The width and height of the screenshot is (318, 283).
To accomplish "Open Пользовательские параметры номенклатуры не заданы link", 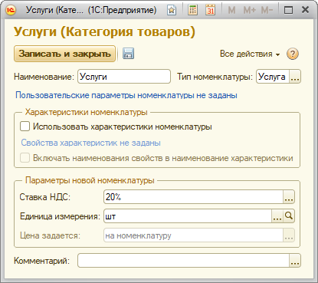I will [126, 95].
